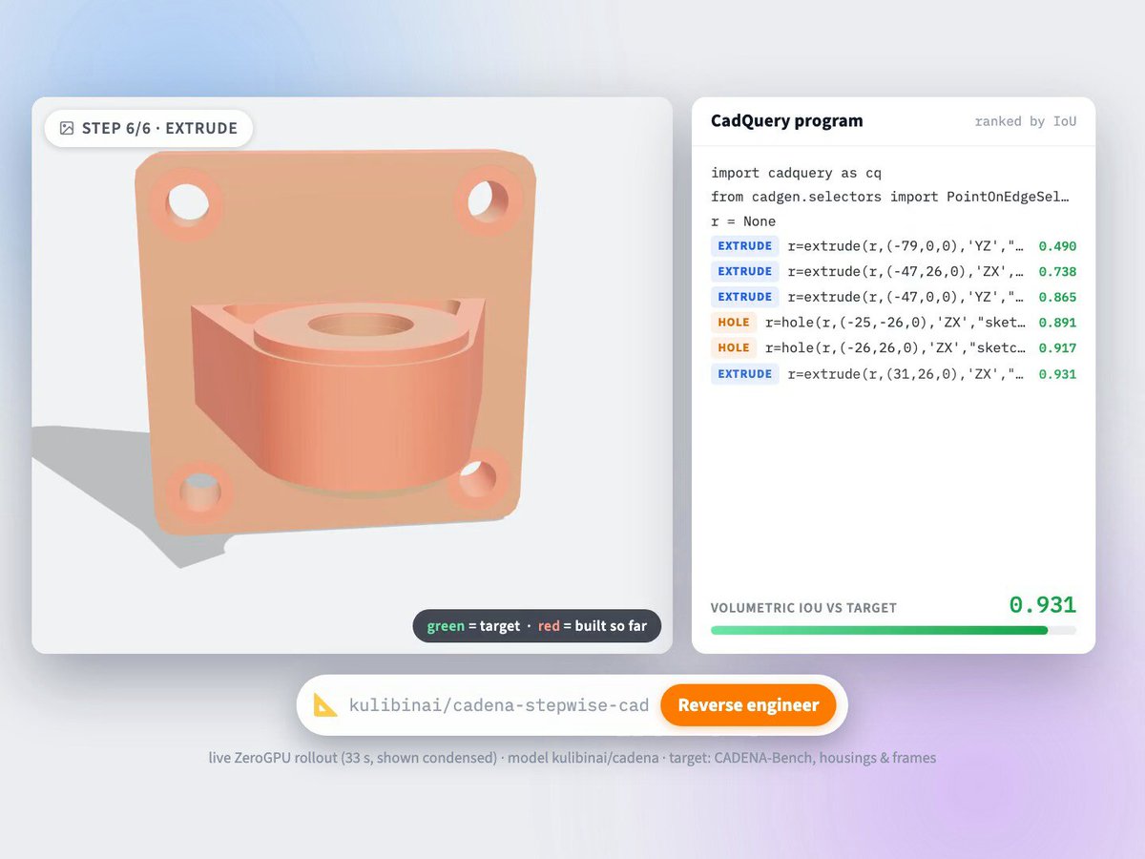Click the kulibinai/cadena-stepwise-cad input field
1145x859 pixels.
498,705
